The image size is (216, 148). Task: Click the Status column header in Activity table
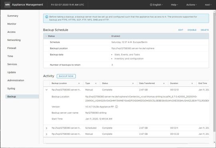[x=105, y=83]
